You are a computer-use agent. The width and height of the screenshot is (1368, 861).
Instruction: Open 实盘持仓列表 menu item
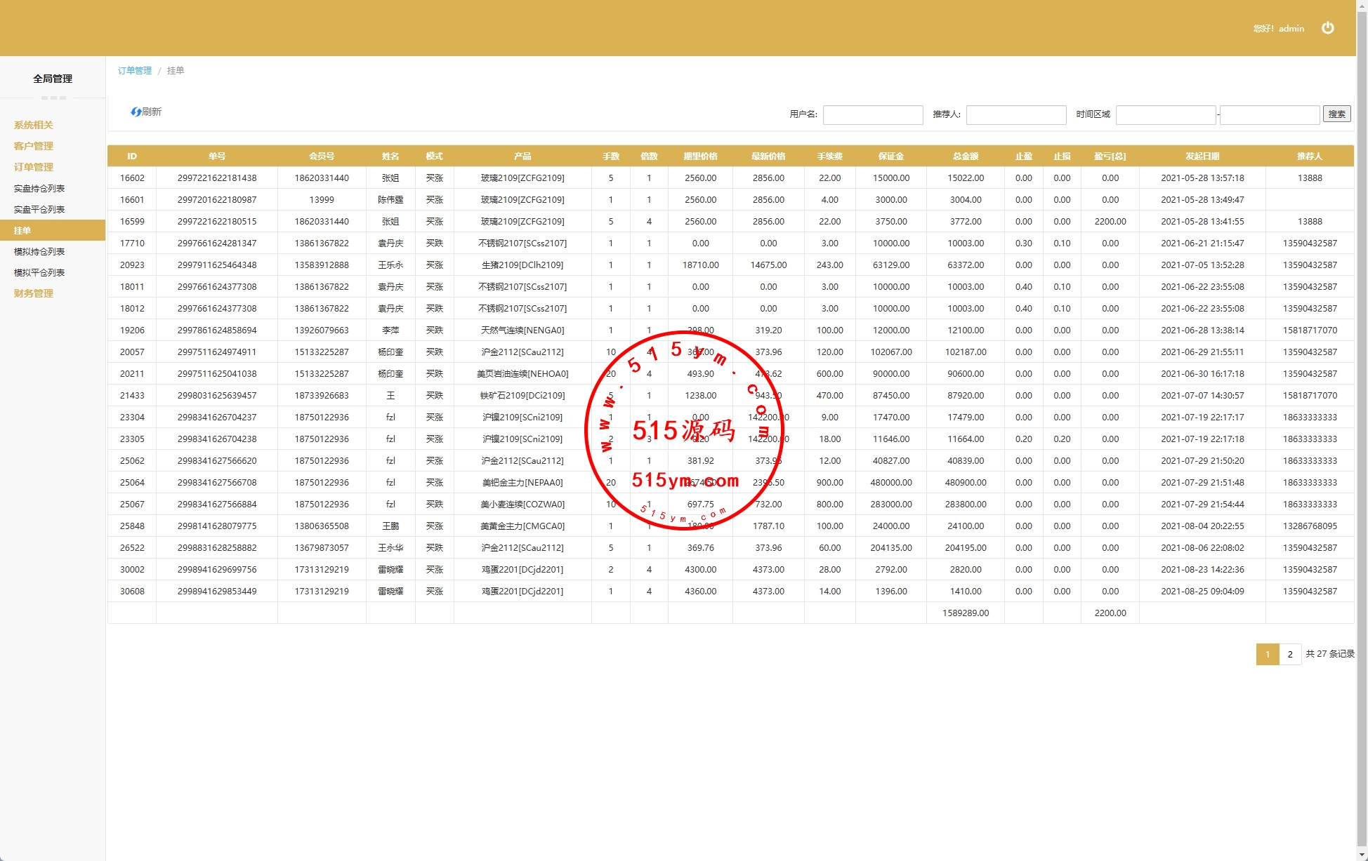(x=39, y=188)
